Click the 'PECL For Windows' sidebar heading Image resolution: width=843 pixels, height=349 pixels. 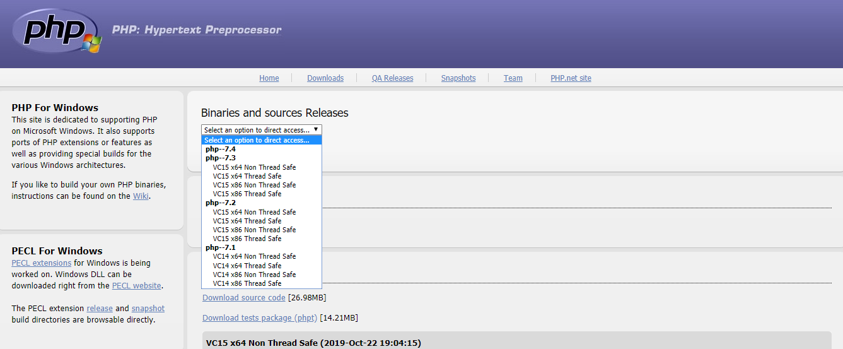[57, 251]
